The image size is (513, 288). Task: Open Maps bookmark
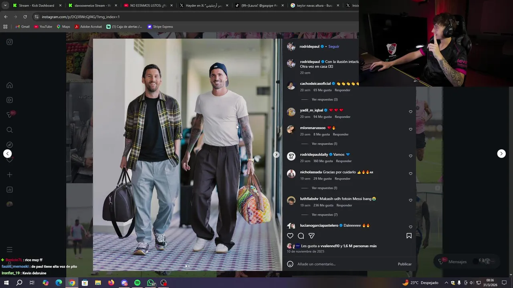[63, 27]
